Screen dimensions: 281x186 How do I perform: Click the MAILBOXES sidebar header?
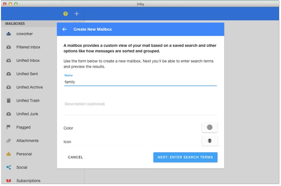pos(15,24)
